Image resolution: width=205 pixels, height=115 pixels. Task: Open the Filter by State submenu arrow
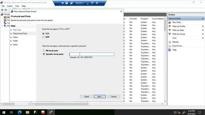[x=203, y=30]
